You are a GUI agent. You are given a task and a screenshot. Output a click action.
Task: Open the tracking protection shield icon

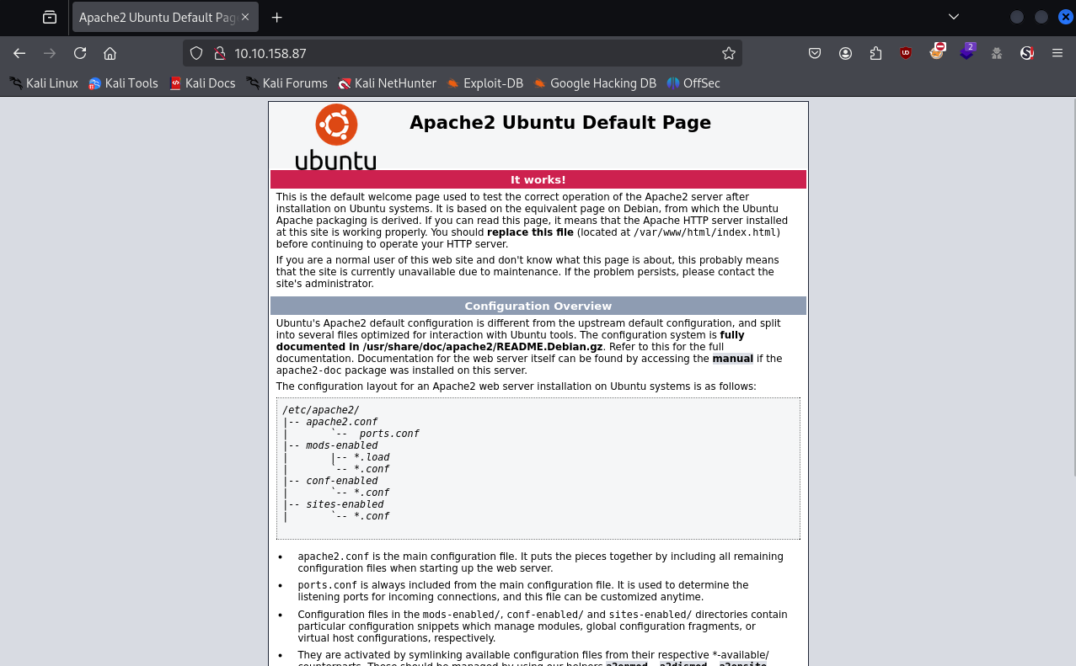point(196,53)
